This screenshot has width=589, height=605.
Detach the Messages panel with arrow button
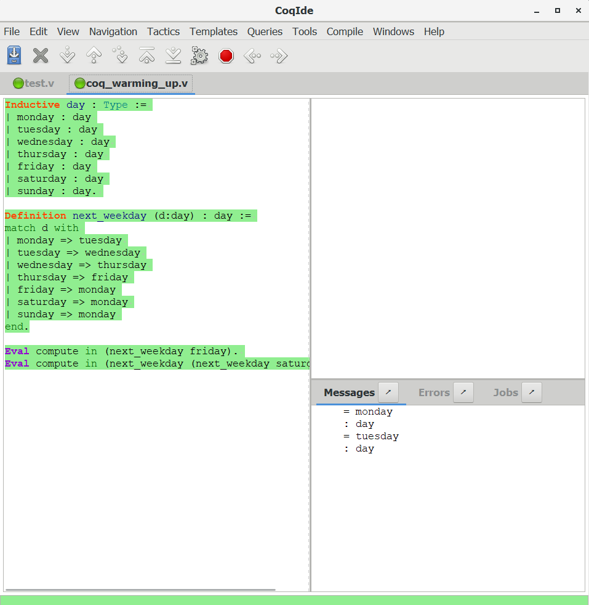click(x=388, y=392)
